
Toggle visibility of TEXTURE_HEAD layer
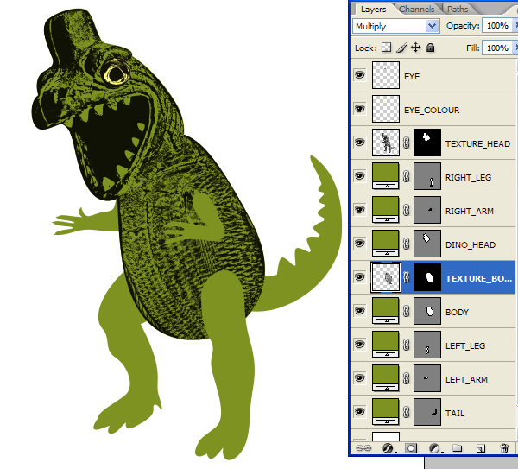coord(360,143)
